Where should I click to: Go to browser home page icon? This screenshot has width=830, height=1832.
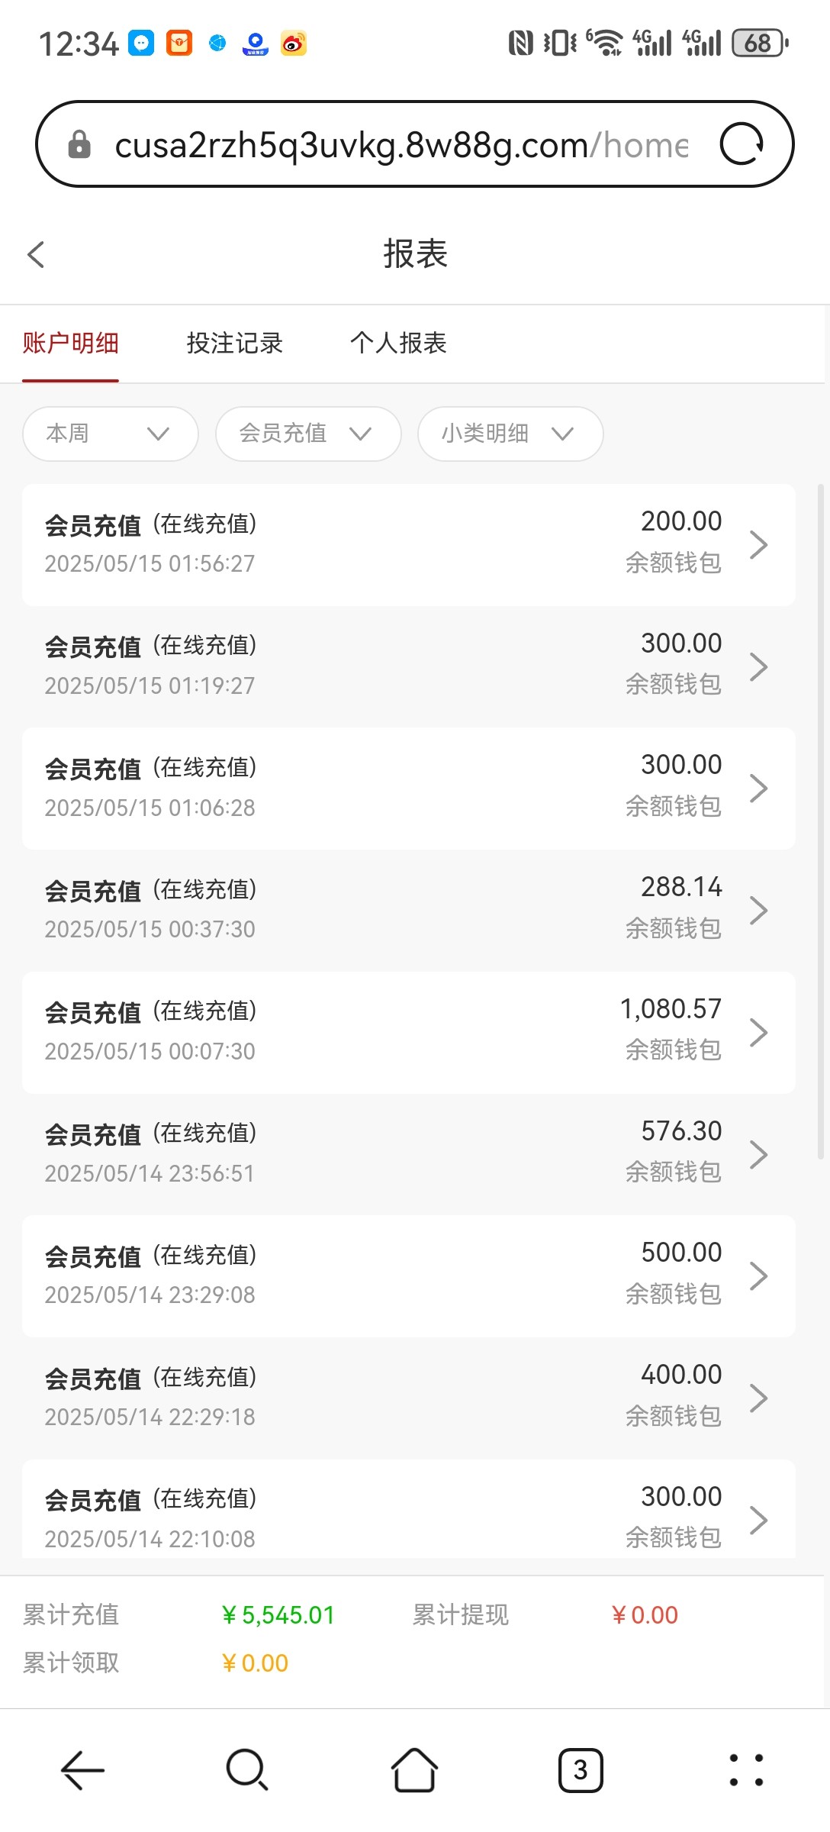[414, 1769]
